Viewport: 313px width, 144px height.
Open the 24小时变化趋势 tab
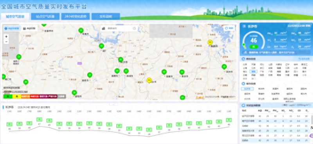click(x=76, y=16)
